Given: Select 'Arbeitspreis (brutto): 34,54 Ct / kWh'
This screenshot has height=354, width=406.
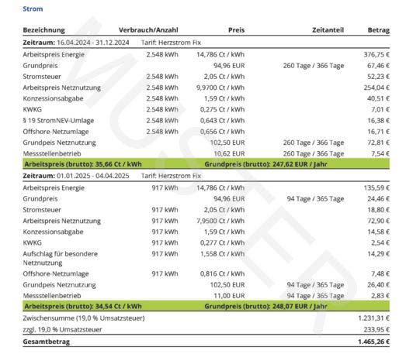Looking at the screenshot, I should tap(83, 307).
